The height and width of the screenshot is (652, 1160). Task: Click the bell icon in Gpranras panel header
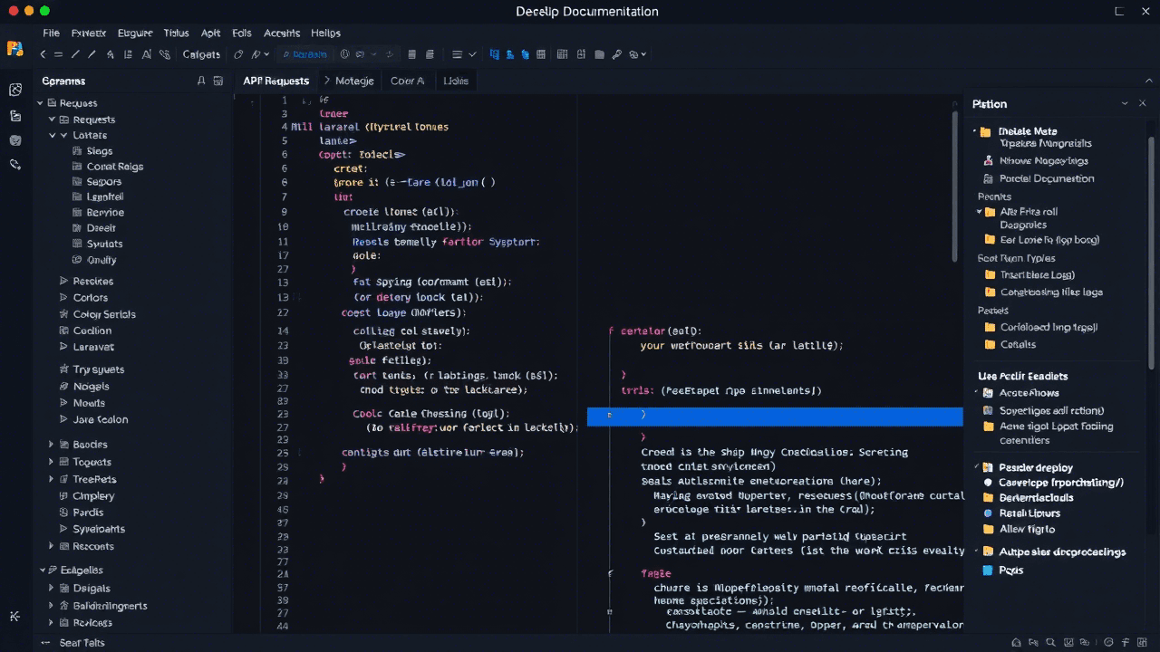201,81
